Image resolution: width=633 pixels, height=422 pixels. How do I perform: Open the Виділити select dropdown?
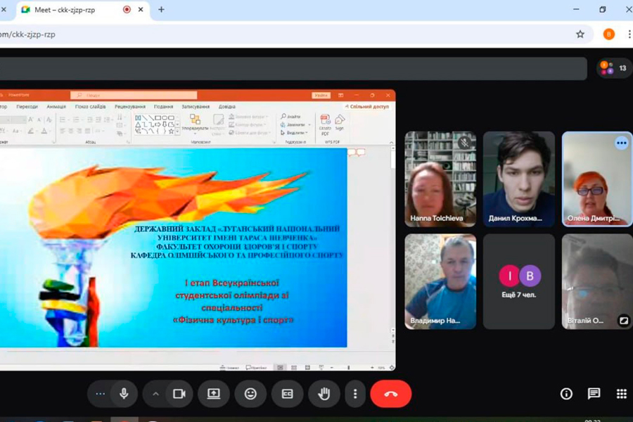(x=294, y=132)
